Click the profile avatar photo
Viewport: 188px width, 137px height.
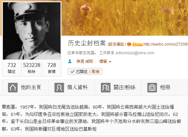click(32, 31)
